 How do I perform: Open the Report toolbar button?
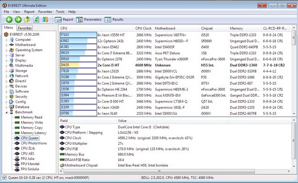(64, 19)
